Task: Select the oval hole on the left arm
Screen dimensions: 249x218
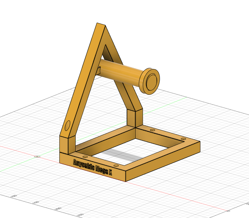Action: click(67, 125)
